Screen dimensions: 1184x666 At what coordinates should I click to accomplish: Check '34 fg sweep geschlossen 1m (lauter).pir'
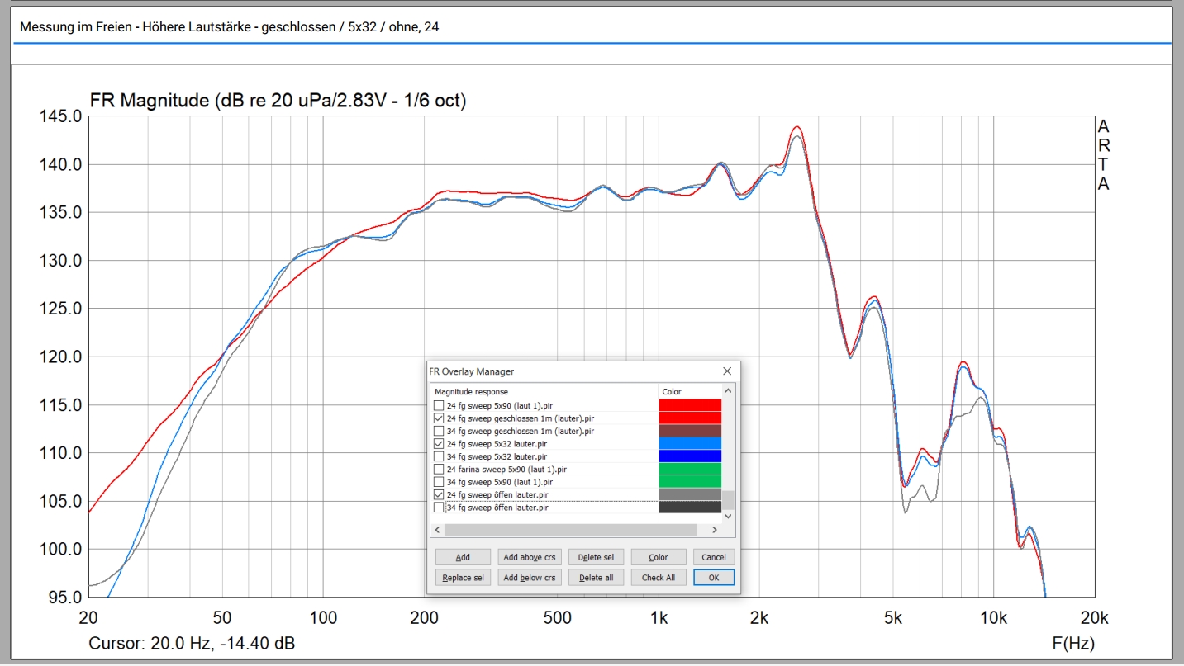(438, 431)
